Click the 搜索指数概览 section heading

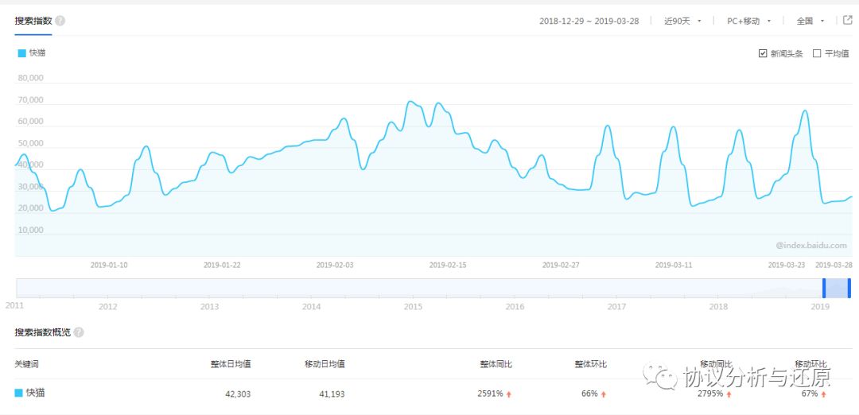click(43, 332)
